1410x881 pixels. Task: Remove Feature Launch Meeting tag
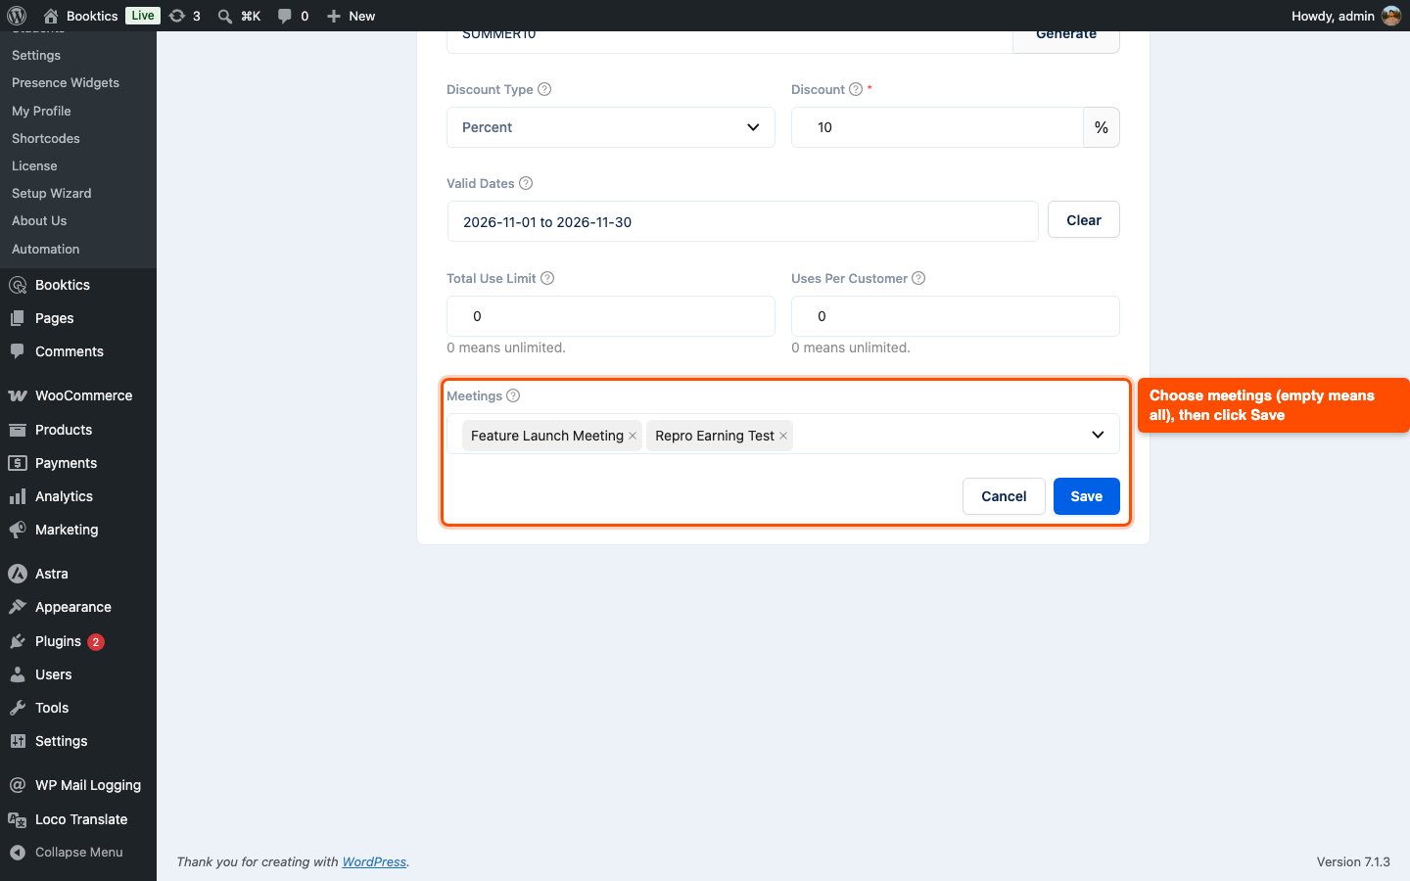(633, 436)
